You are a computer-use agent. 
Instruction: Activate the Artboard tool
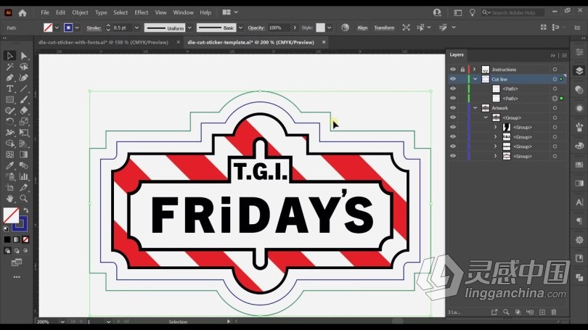click(9, 188)
